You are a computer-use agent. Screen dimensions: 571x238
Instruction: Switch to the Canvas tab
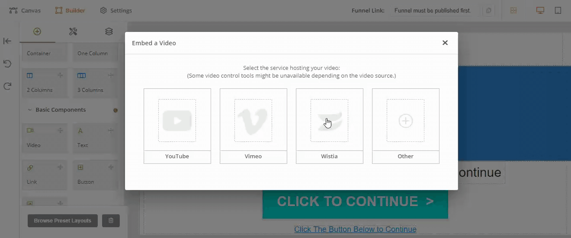(x=25, y=10)
